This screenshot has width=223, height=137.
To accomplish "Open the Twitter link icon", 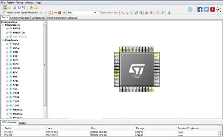I will click(x=206, y=9).
